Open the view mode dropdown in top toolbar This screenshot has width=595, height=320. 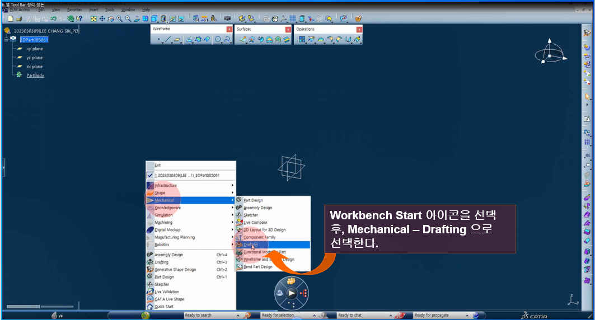click(x=163, y=18)
